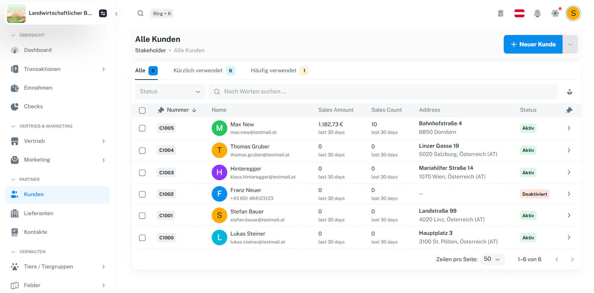Expand Vertrieb submenu

[103, 141]
